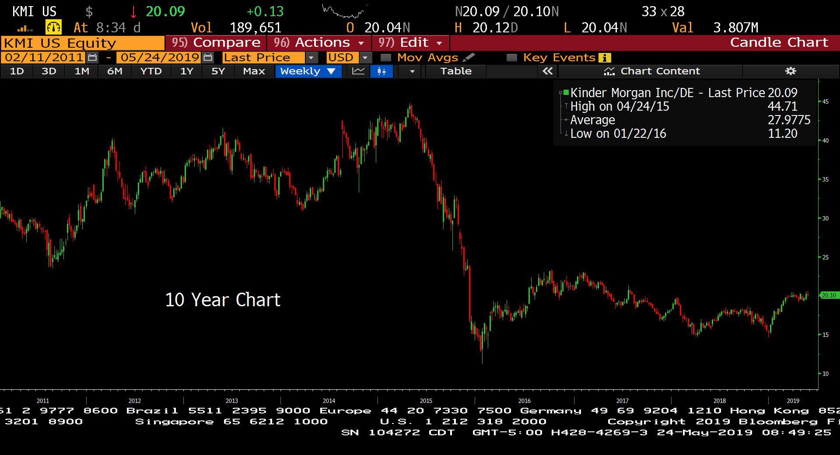Image resolution: width=840 pixels, height=455 pixels.
Task: Select the 1Y range tab
Action: [x=187, y=71]
